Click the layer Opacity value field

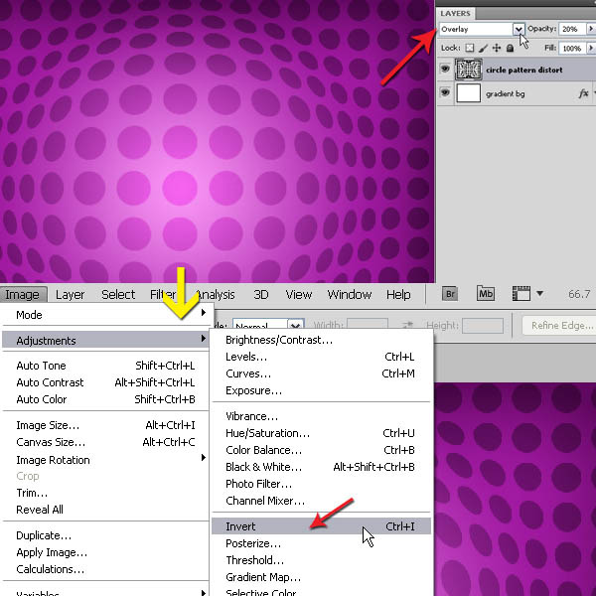point(571,30)
